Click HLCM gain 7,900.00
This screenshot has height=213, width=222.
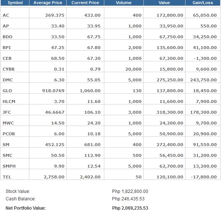coord(206,101)
